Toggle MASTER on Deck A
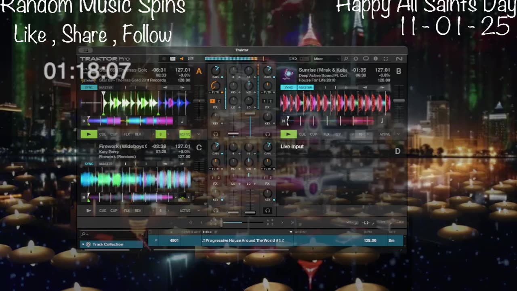The width and height of the screenshot is (517, 291). 106,87
